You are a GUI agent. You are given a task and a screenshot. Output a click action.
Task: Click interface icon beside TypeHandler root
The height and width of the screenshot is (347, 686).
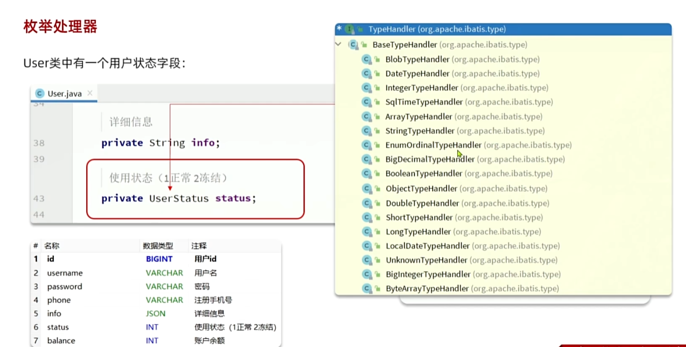[x=350, y=29]
